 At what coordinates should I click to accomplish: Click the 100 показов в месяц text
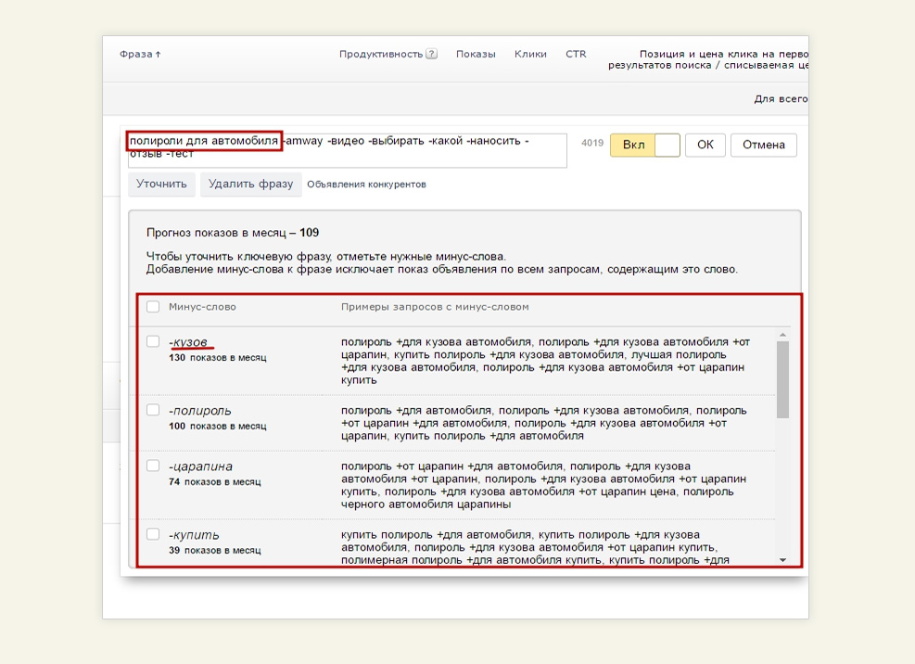pos(218,427)
